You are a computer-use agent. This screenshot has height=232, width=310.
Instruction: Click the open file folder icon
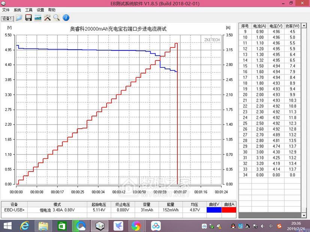pyautogui.click(x=19, y=18)
